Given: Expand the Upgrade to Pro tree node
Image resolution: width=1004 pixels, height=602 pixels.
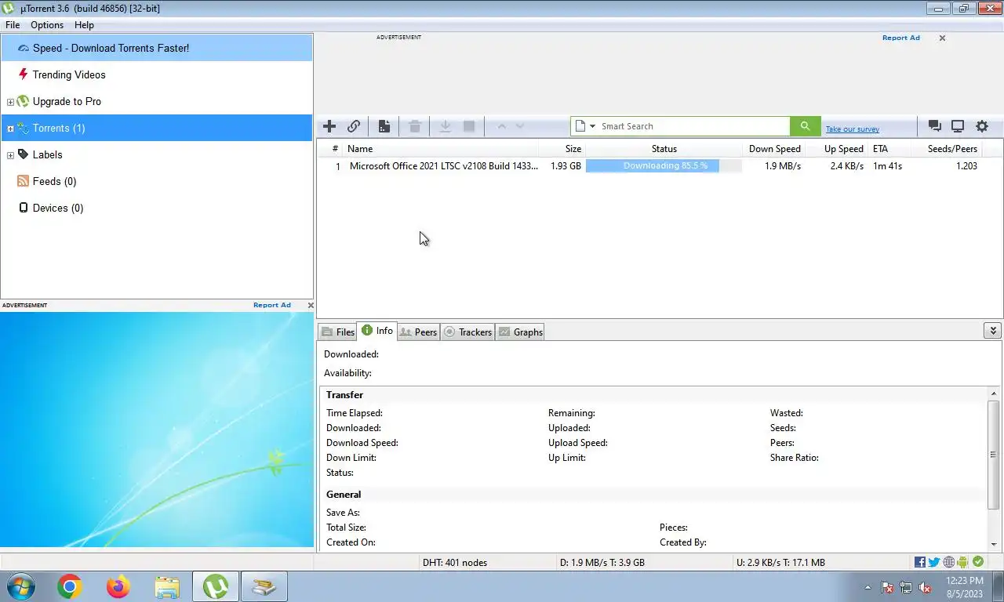Looking at the screenshot, I should (x=10, y=102).
